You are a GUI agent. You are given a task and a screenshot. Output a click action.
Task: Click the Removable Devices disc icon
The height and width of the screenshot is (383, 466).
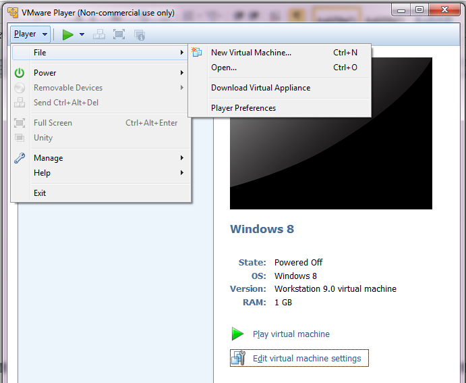(x=20, y=88)
